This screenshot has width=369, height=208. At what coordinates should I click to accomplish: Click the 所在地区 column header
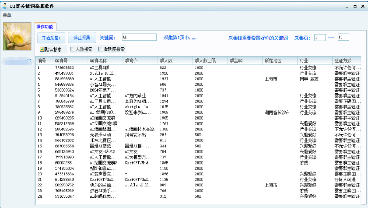click(x=280, y=60)
